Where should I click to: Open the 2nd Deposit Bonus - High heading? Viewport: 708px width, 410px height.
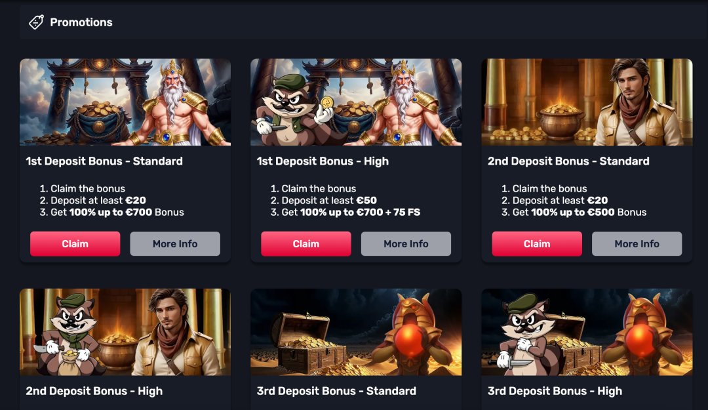(x=94, y=392)
